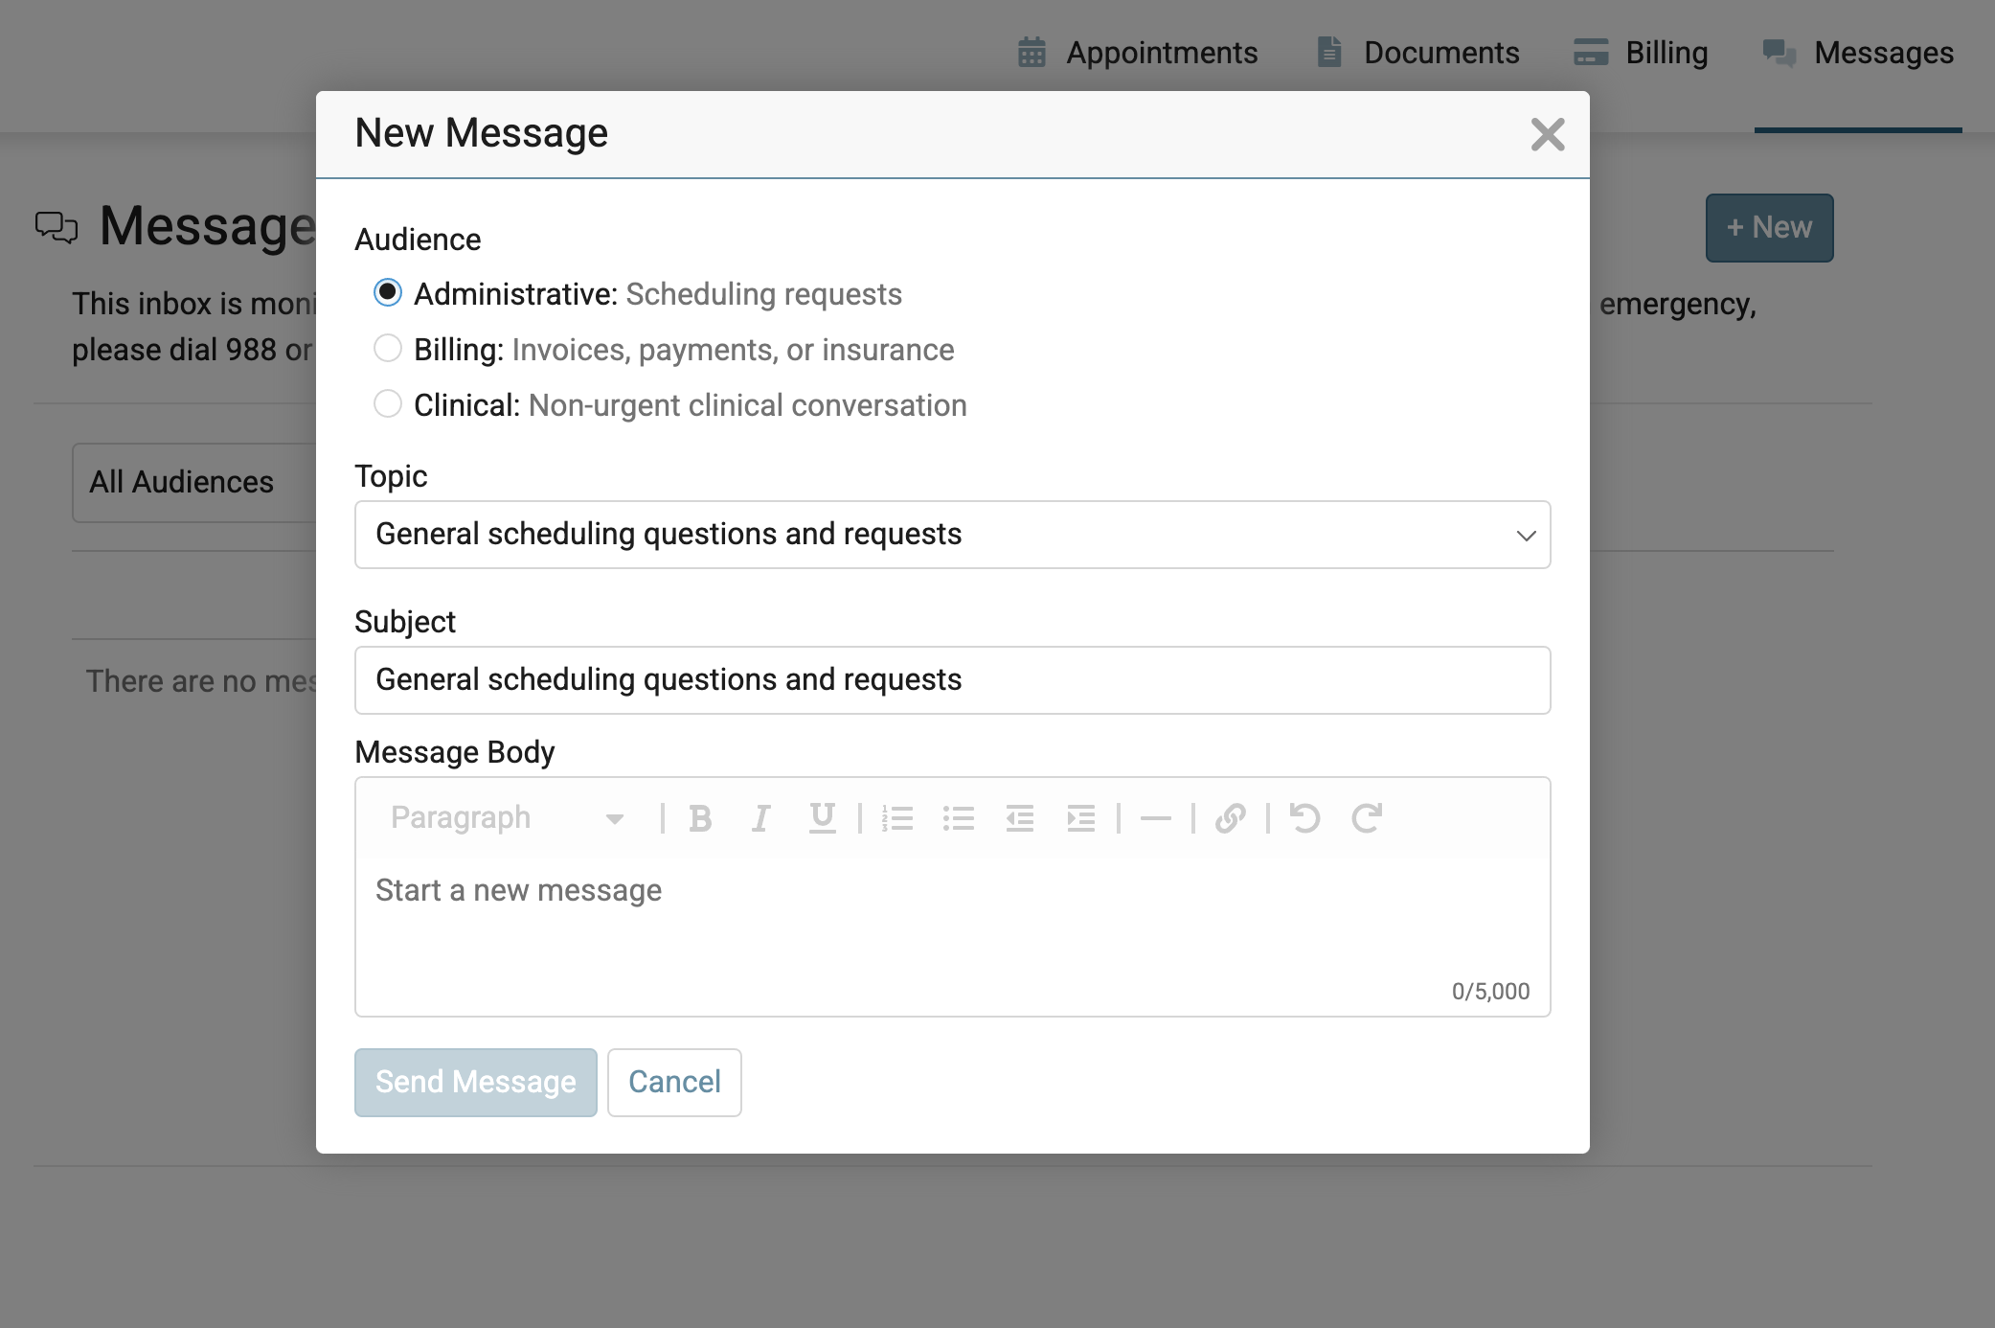Undo the last edit in editor

(1304, 818)
